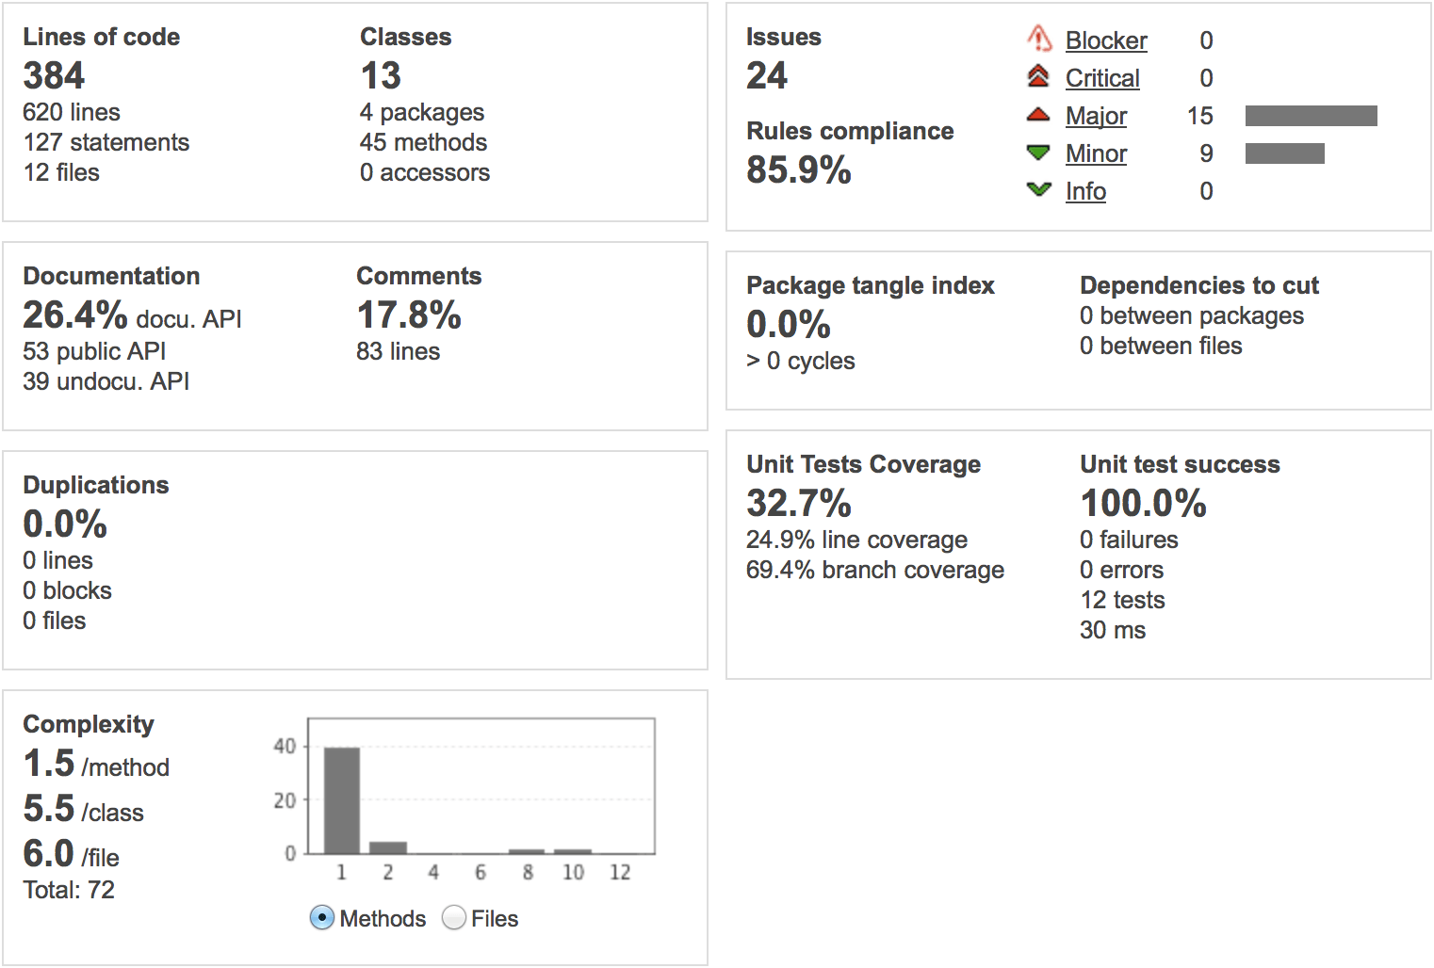The image size is (1434, 968).
Task: Click the green Minor severity arrow icon
Action: (x=1038, y=153)
